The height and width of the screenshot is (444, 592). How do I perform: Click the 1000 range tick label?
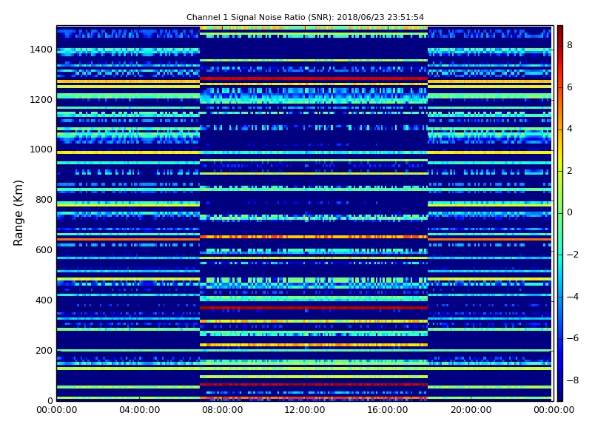click(x=41, y=149)
